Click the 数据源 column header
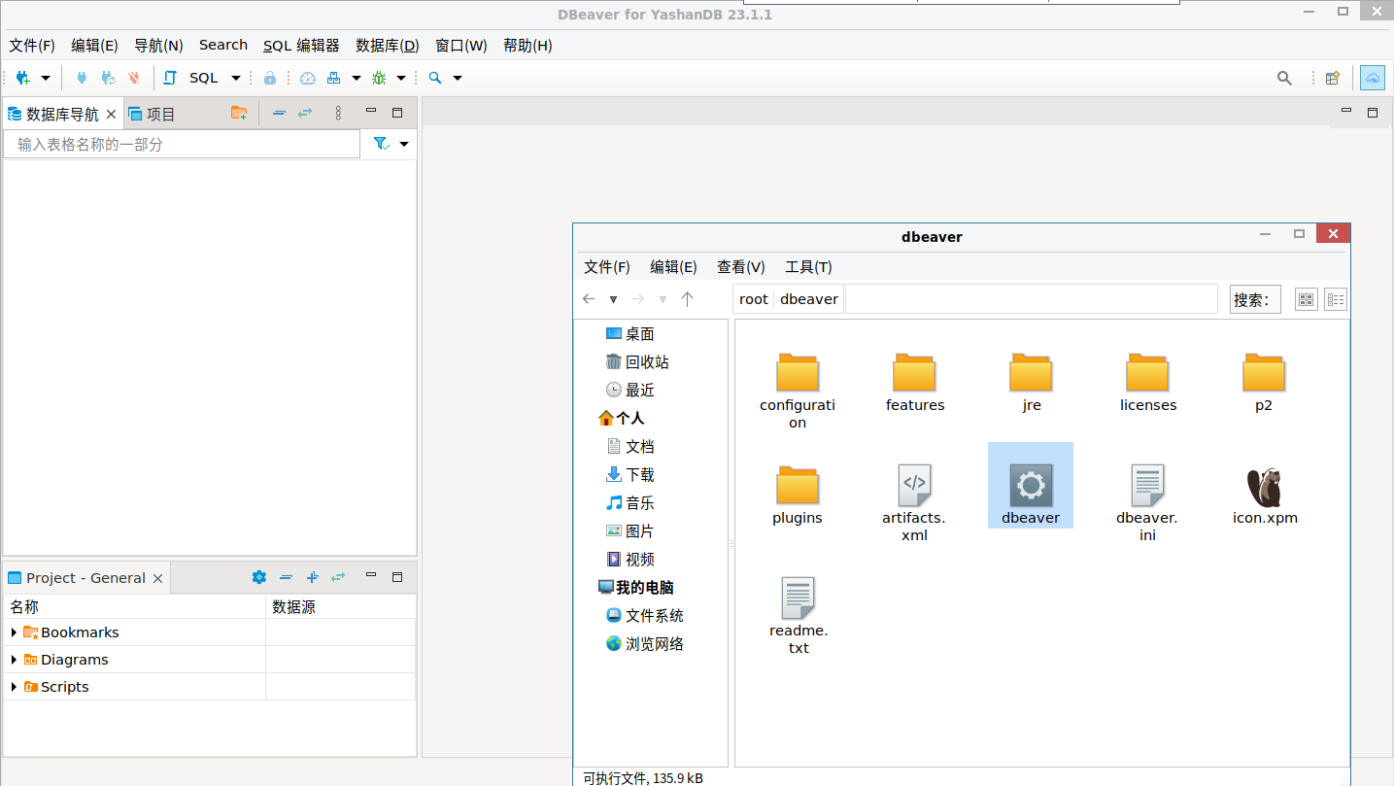The width and height of the screenshot is (1394, 786). [x=341, y=606]
